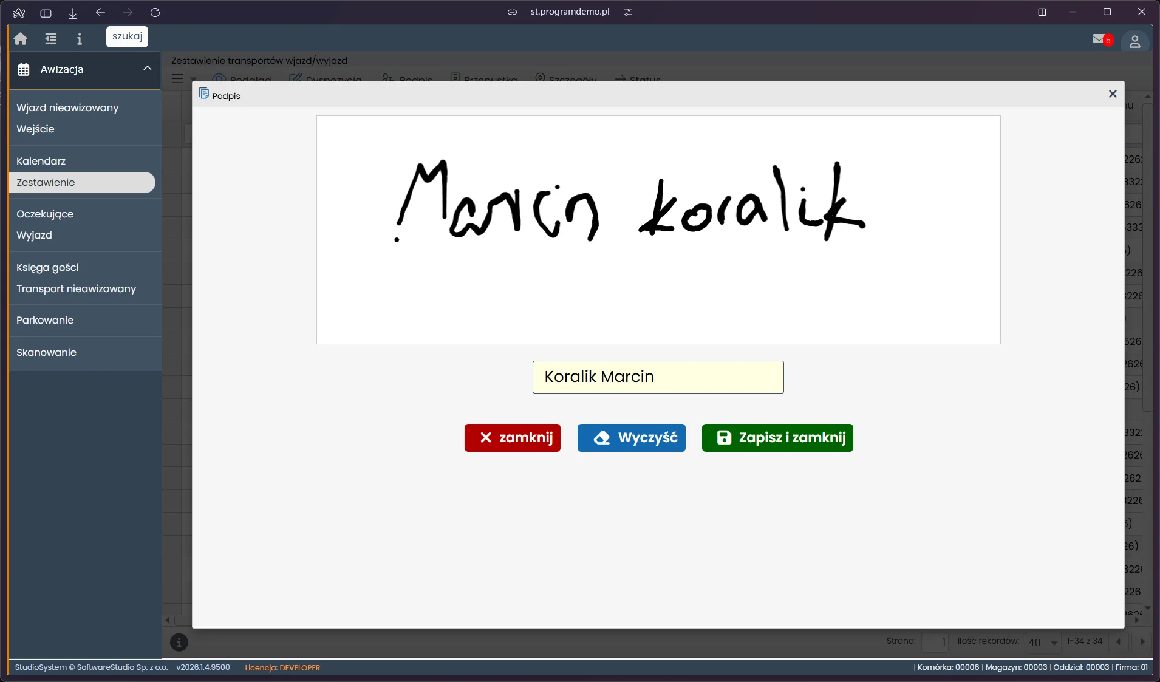Viewport: 1160px width, 682px height.
Task: Open Księga gości menu item
Action: coord(47,267)
